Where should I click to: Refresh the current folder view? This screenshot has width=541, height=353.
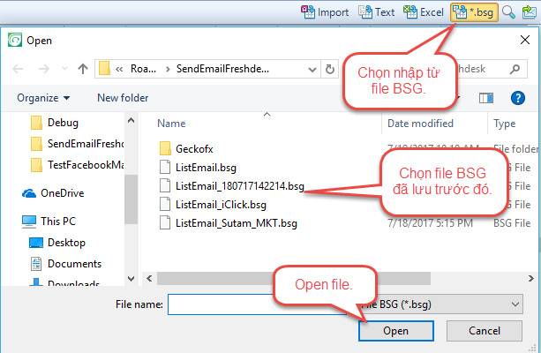(x=330, y=70)
